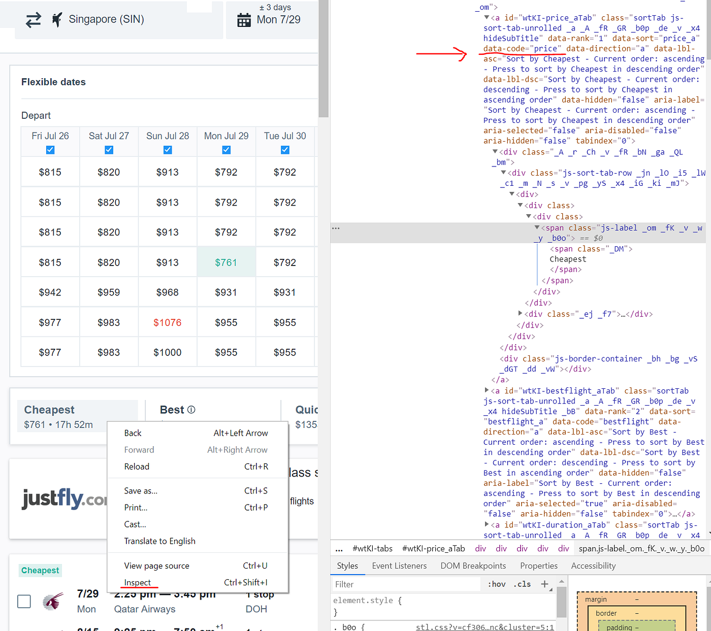Select the checkbox beside the Qatar Airways flight

coord(24,601)
